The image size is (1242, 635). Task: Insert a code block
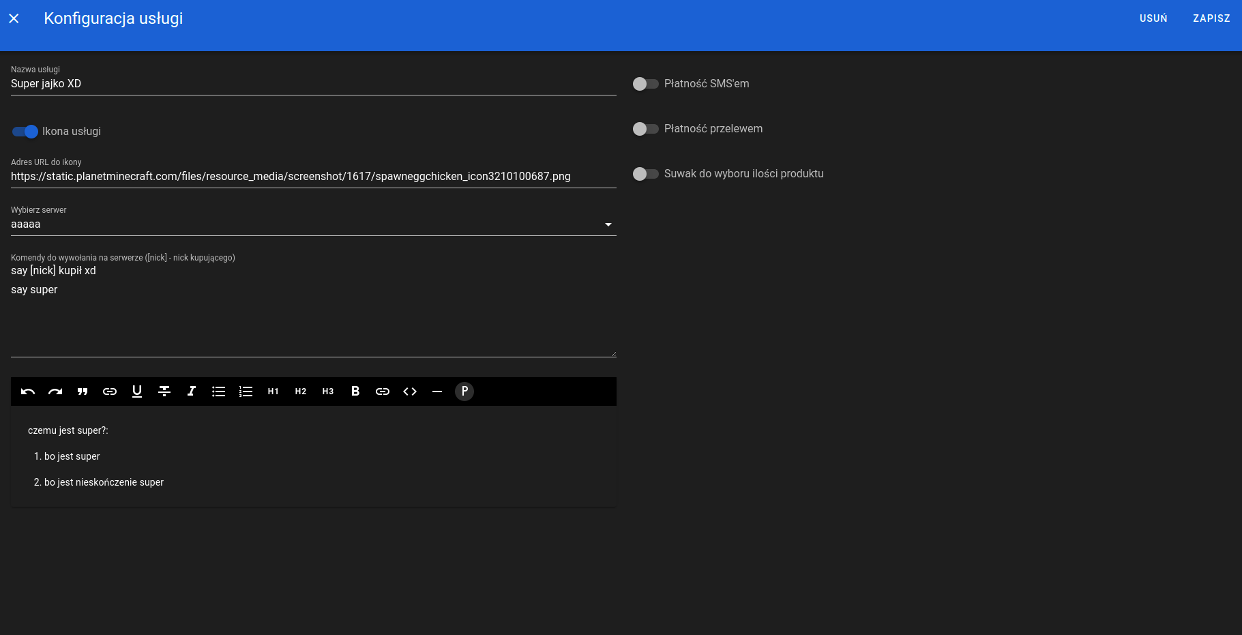coord(410,392)
